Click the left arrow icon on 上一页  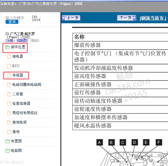tap(64, 18)
